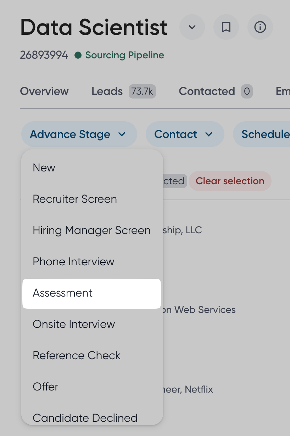Switch to the Overview tab
The height and width of the screenshot is (436, 290).
pos(44,91)
